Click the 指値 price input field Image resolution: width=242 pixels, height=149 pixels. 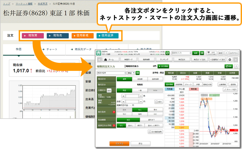coord(132,102)
